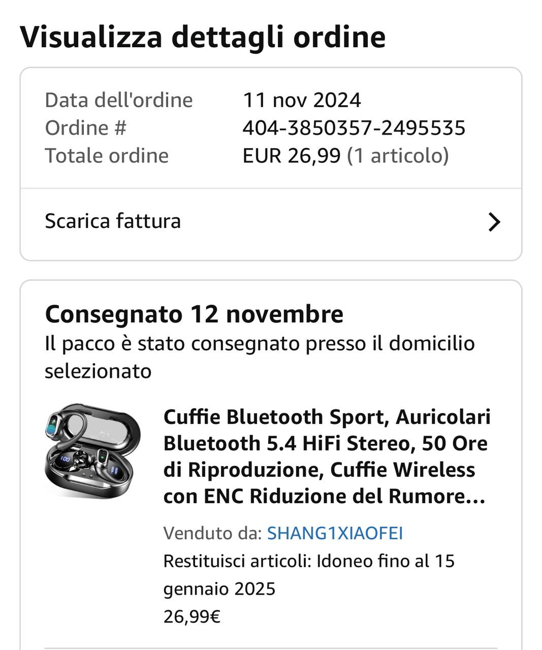
Task: Select the Ordine # label
Action: coord(85,128)
